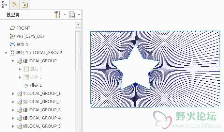The image size is (224, 132).
Task: Click the scrollbar up arrow
Action: pos(78,24)
